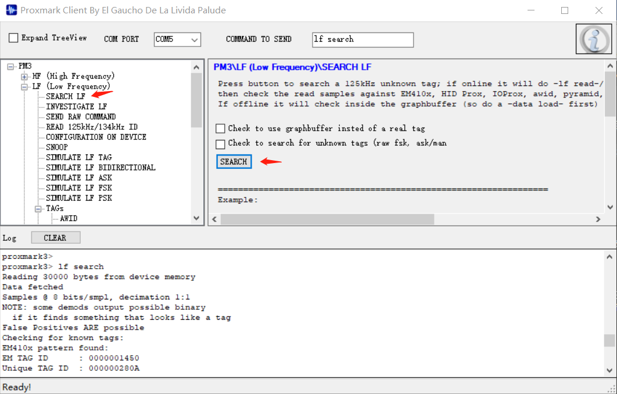The image size is (617, 394).
Task: Click the CLEAR log button
Action: [55, 238]
